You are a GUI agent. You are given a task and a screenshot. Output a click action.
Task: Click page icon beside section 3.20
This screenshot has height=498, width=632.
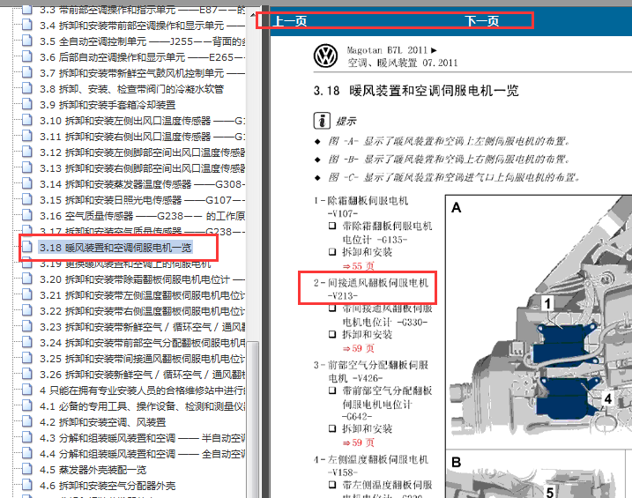(27, 279)
